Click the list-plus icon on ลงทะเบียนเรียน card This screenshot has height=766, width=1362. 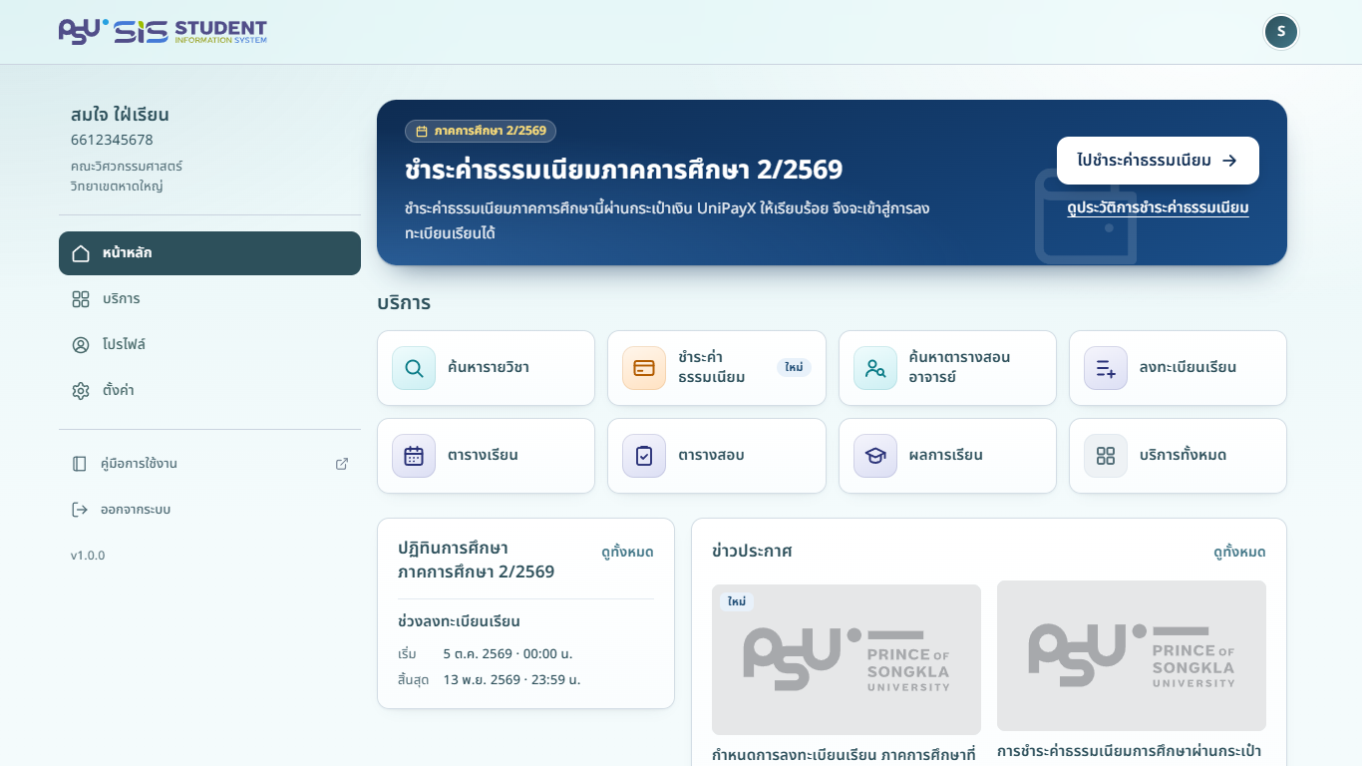1106,368
